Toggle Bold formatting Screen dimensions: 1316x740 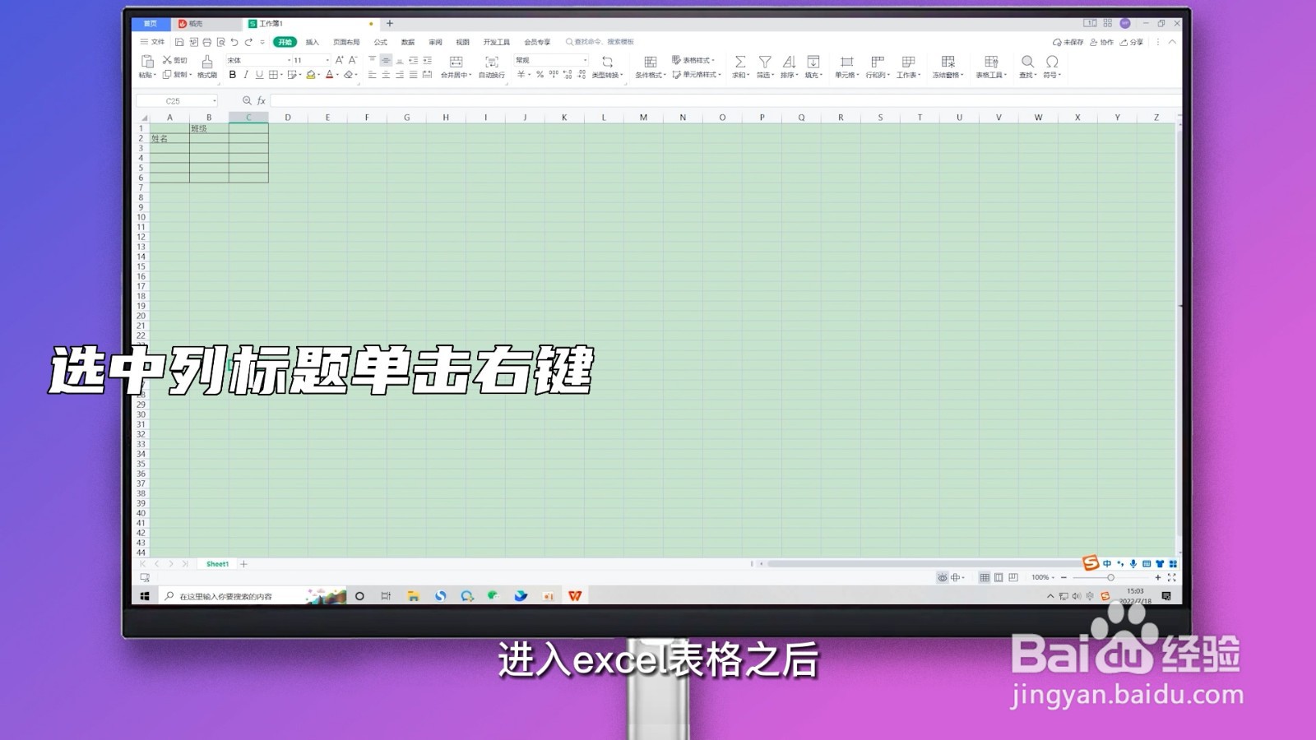(233, 74)
